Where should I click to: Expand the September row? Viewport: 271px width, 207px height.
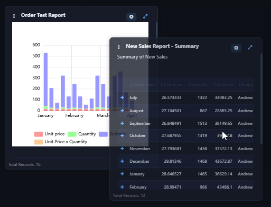122,123
